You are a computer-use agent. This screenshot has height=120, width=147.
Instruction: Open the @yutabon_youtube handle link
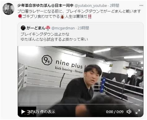(91, 6)
